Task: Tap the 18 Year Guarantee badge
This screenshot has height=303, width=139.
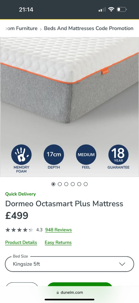Action: pos(118,154)
